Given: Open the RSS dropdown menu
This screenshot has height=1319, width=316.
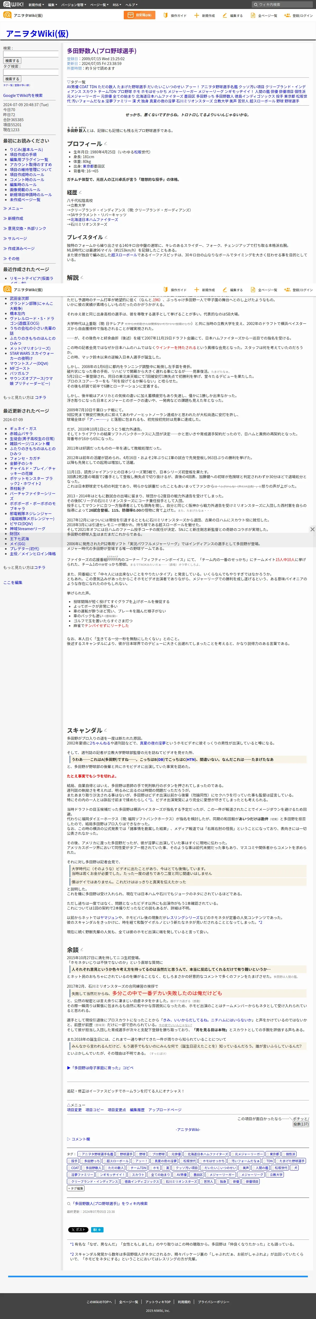Looking at the screenshot, I should [117, 4].
